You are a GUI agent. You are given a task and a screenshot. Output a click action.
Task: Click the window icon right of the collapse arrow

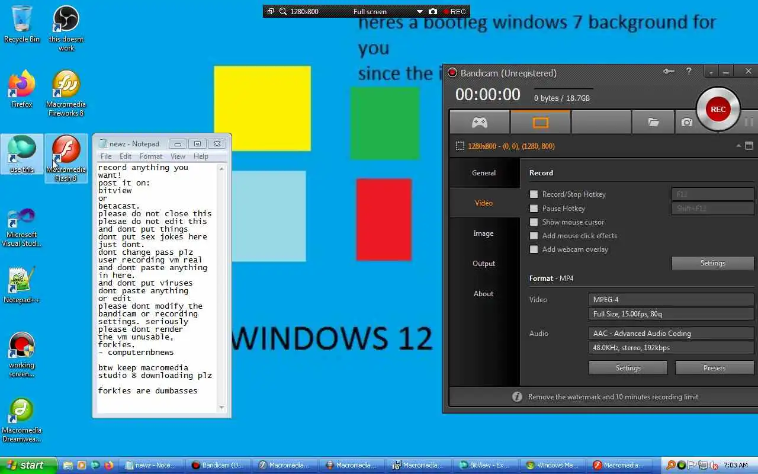[x=749, y=146]
